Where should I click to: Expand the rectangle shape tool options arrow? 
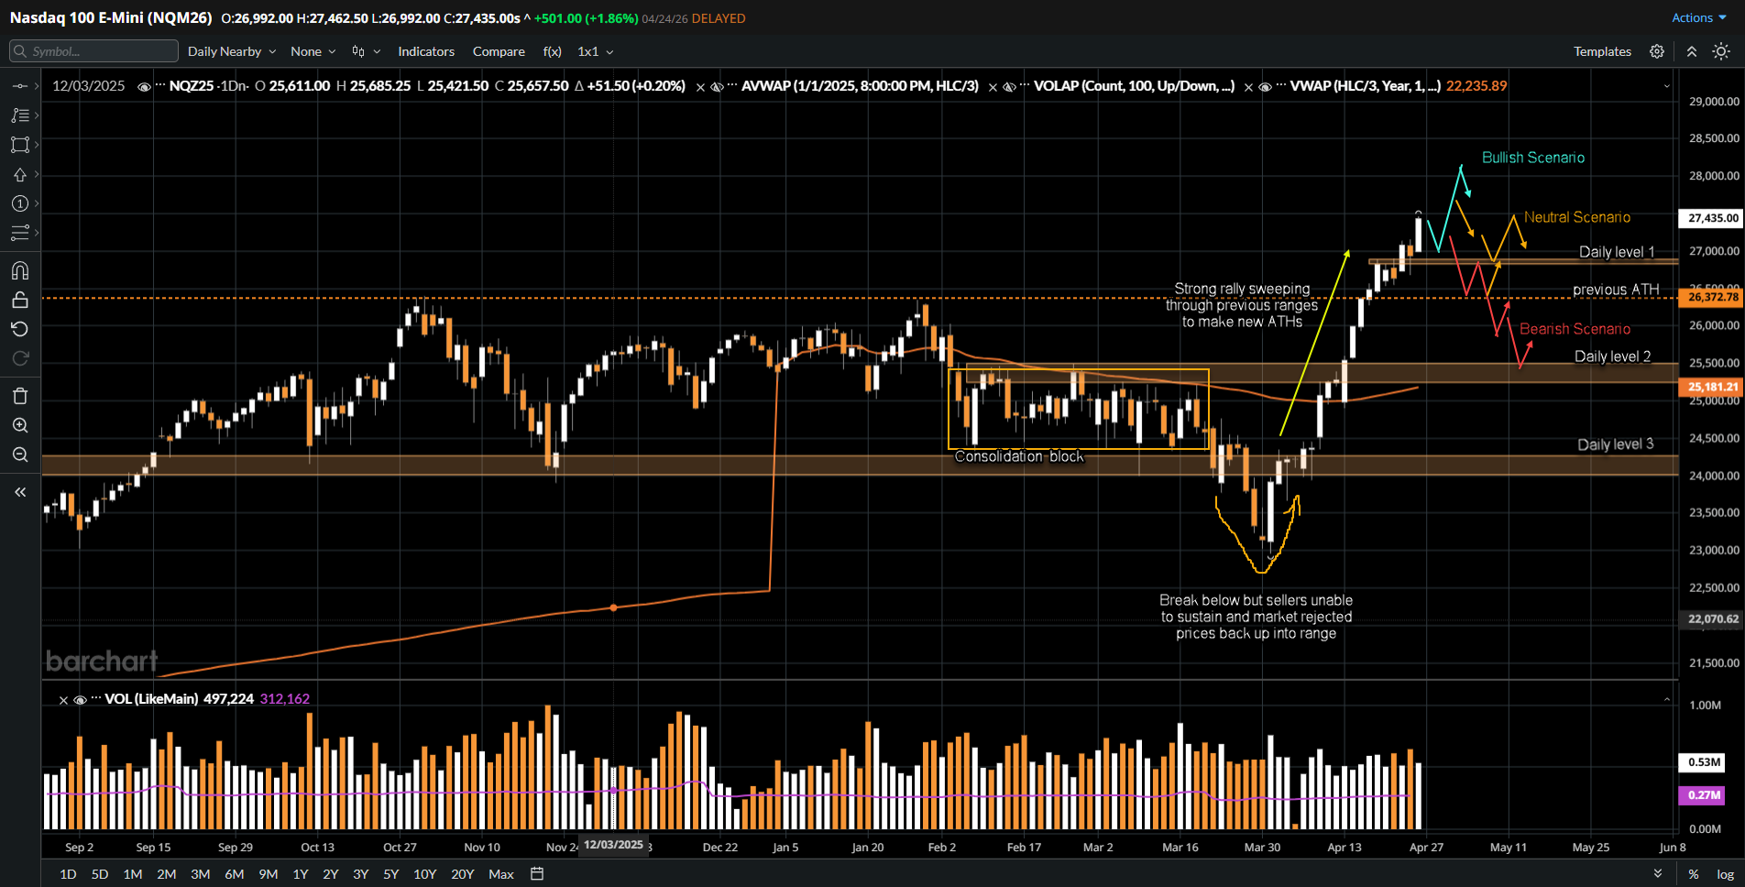coord(37,145)
